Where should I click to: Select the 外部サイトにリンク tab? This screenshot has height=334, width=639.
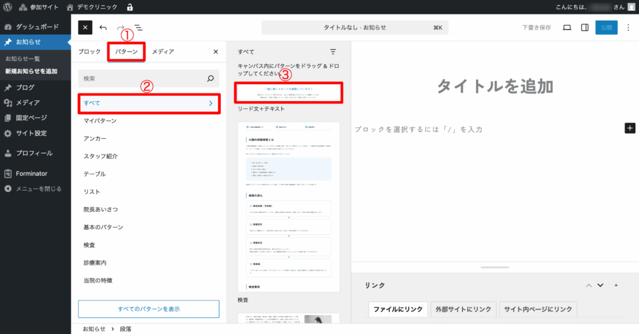(x=463, y=309)
